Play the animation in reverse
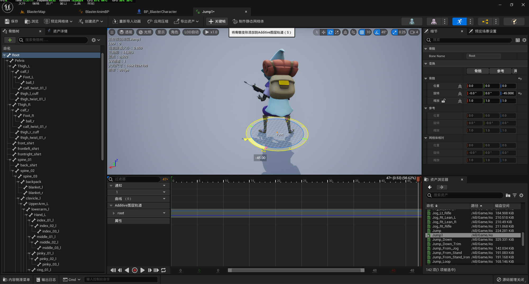This screenshot has width=529, height=284. (x=127, y=270)
